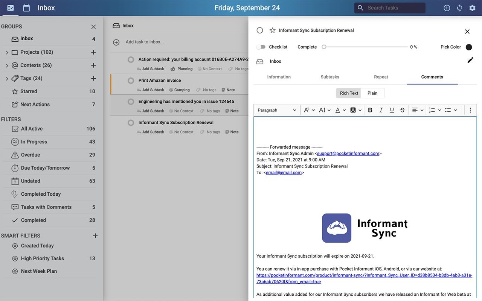Add a new tag with plus icon
Viewport: 482px width, 301px height.
click(93, 79)
